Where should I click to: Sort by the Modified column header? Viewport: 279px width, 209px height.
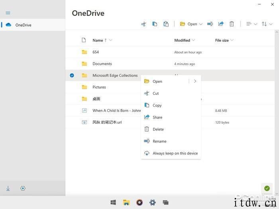click(x=182, y=40)
